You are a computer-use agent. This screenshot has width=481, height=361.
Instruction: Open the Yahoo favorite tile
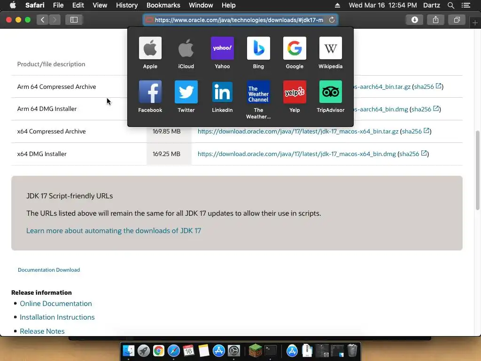pos(222,48)
